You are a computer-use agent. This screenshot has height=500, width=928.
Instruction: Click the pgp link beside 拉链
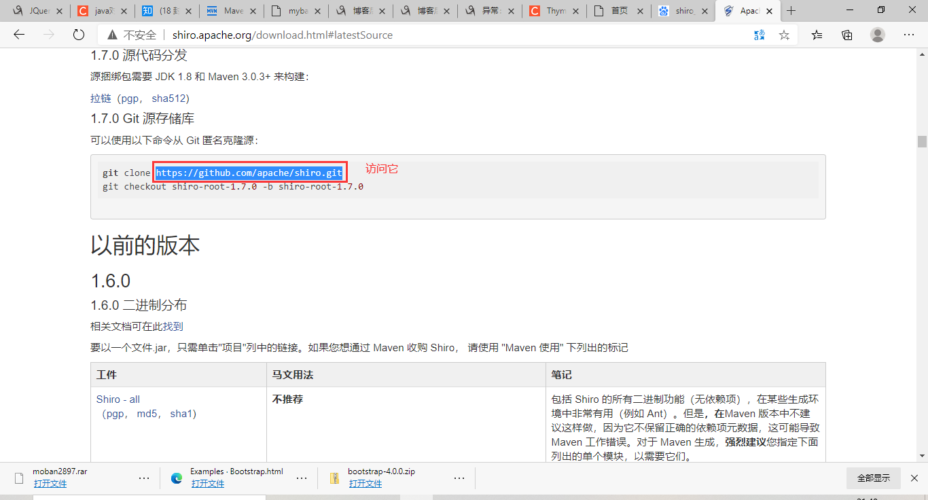click(130, 99)
